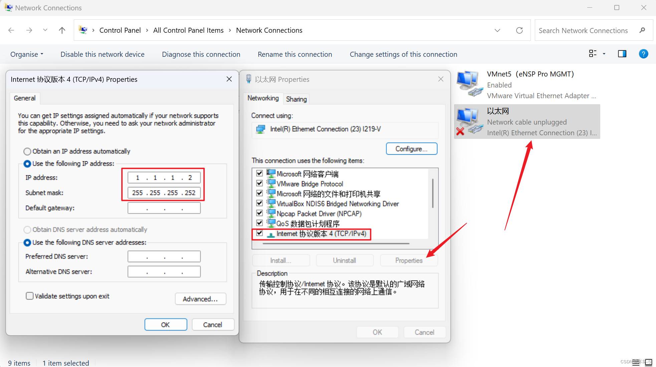
Task: Click the change view icon
Action: [593, 53]
